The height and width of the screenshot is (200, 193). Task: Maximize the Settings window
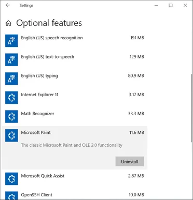click(171, 5)
